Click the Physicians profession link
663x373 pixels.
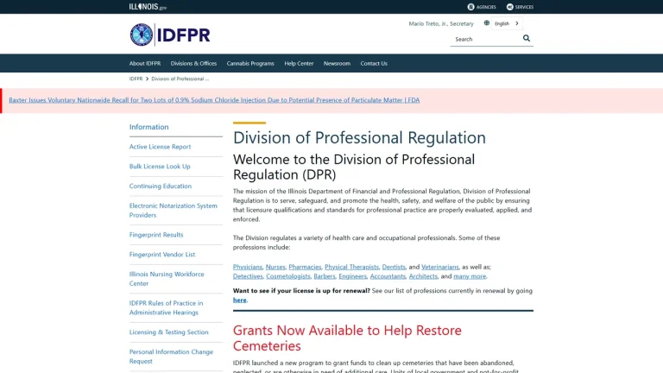point(248,267)
